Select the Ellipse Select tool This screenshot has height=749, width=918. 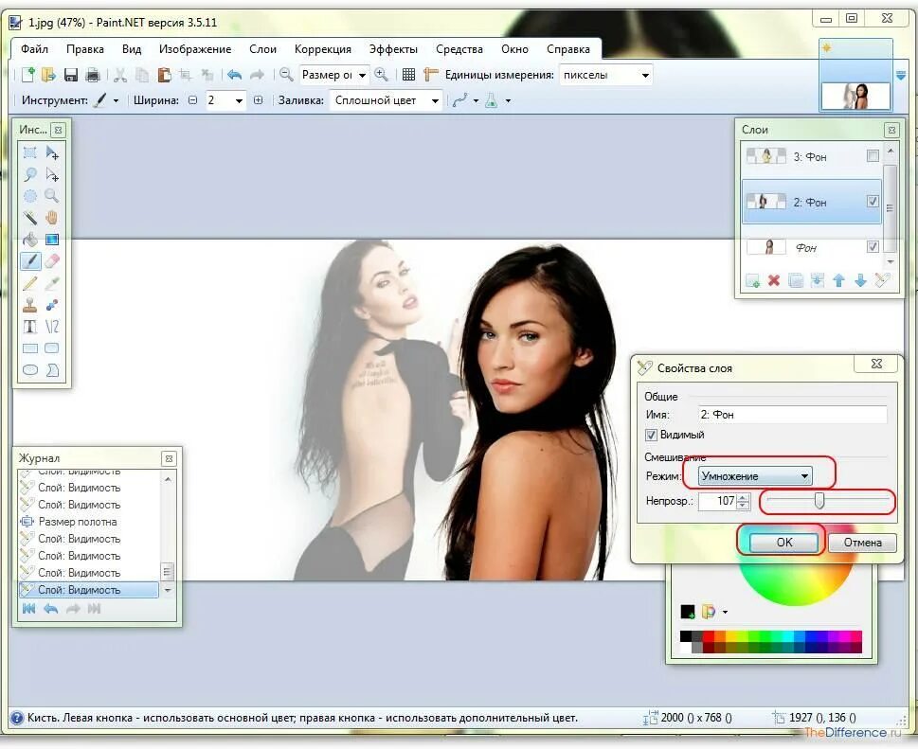click(30, 196)
